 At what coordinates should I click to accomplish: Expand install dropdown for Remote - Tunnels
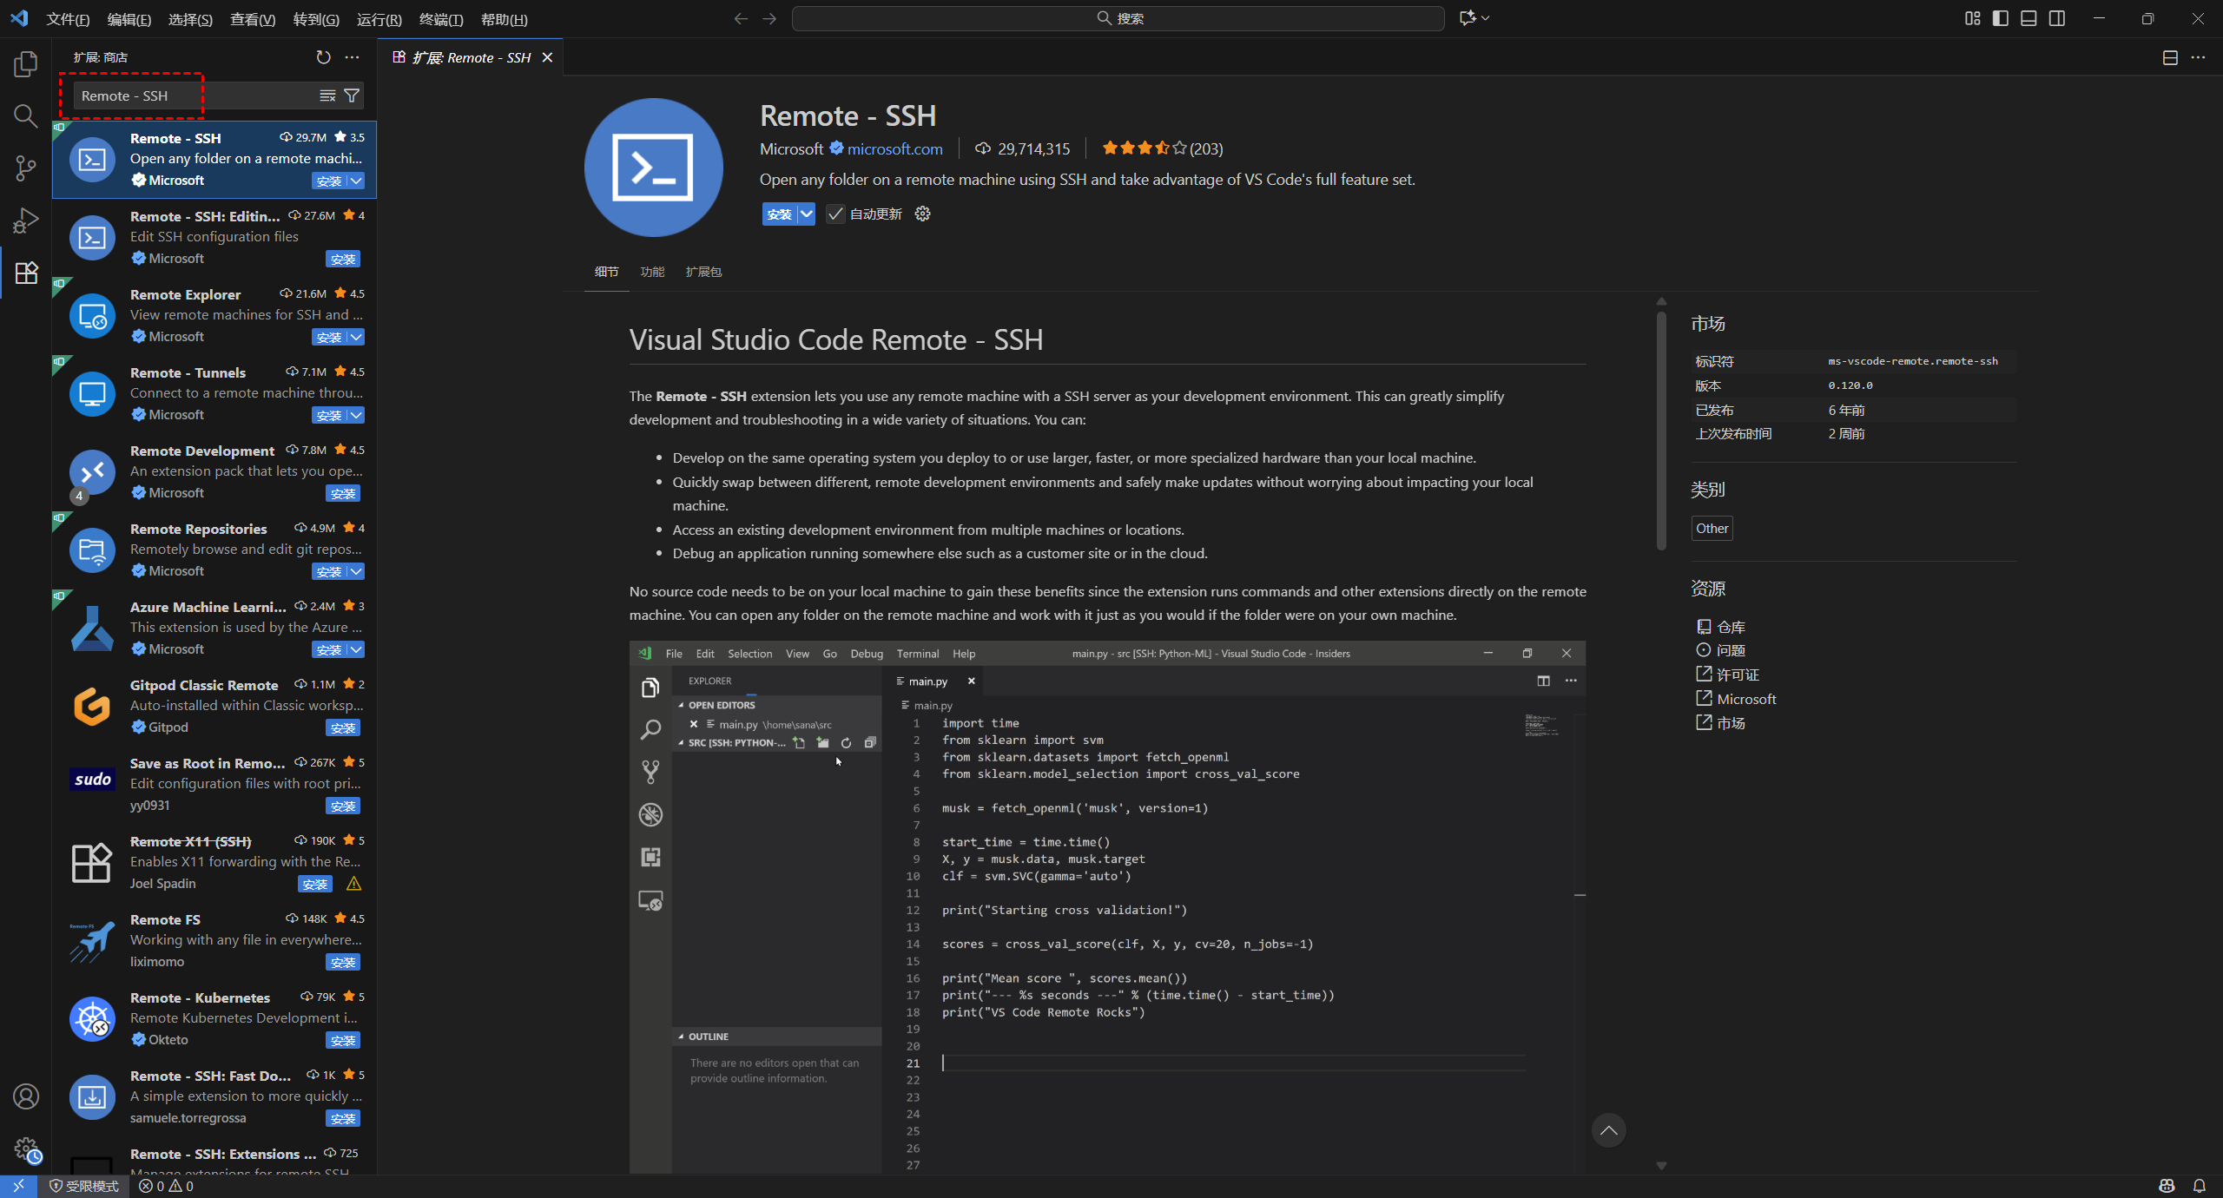click(x=356, y=415)
